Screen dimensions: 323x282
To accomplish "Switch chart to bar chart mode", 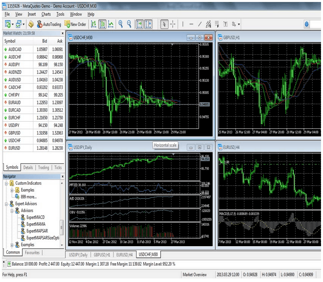I will 93,24.
